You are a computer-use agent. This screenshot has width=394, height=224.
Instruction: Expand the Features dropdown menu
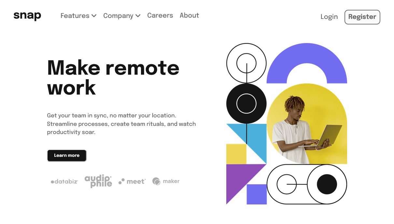[x=78, y=16]
